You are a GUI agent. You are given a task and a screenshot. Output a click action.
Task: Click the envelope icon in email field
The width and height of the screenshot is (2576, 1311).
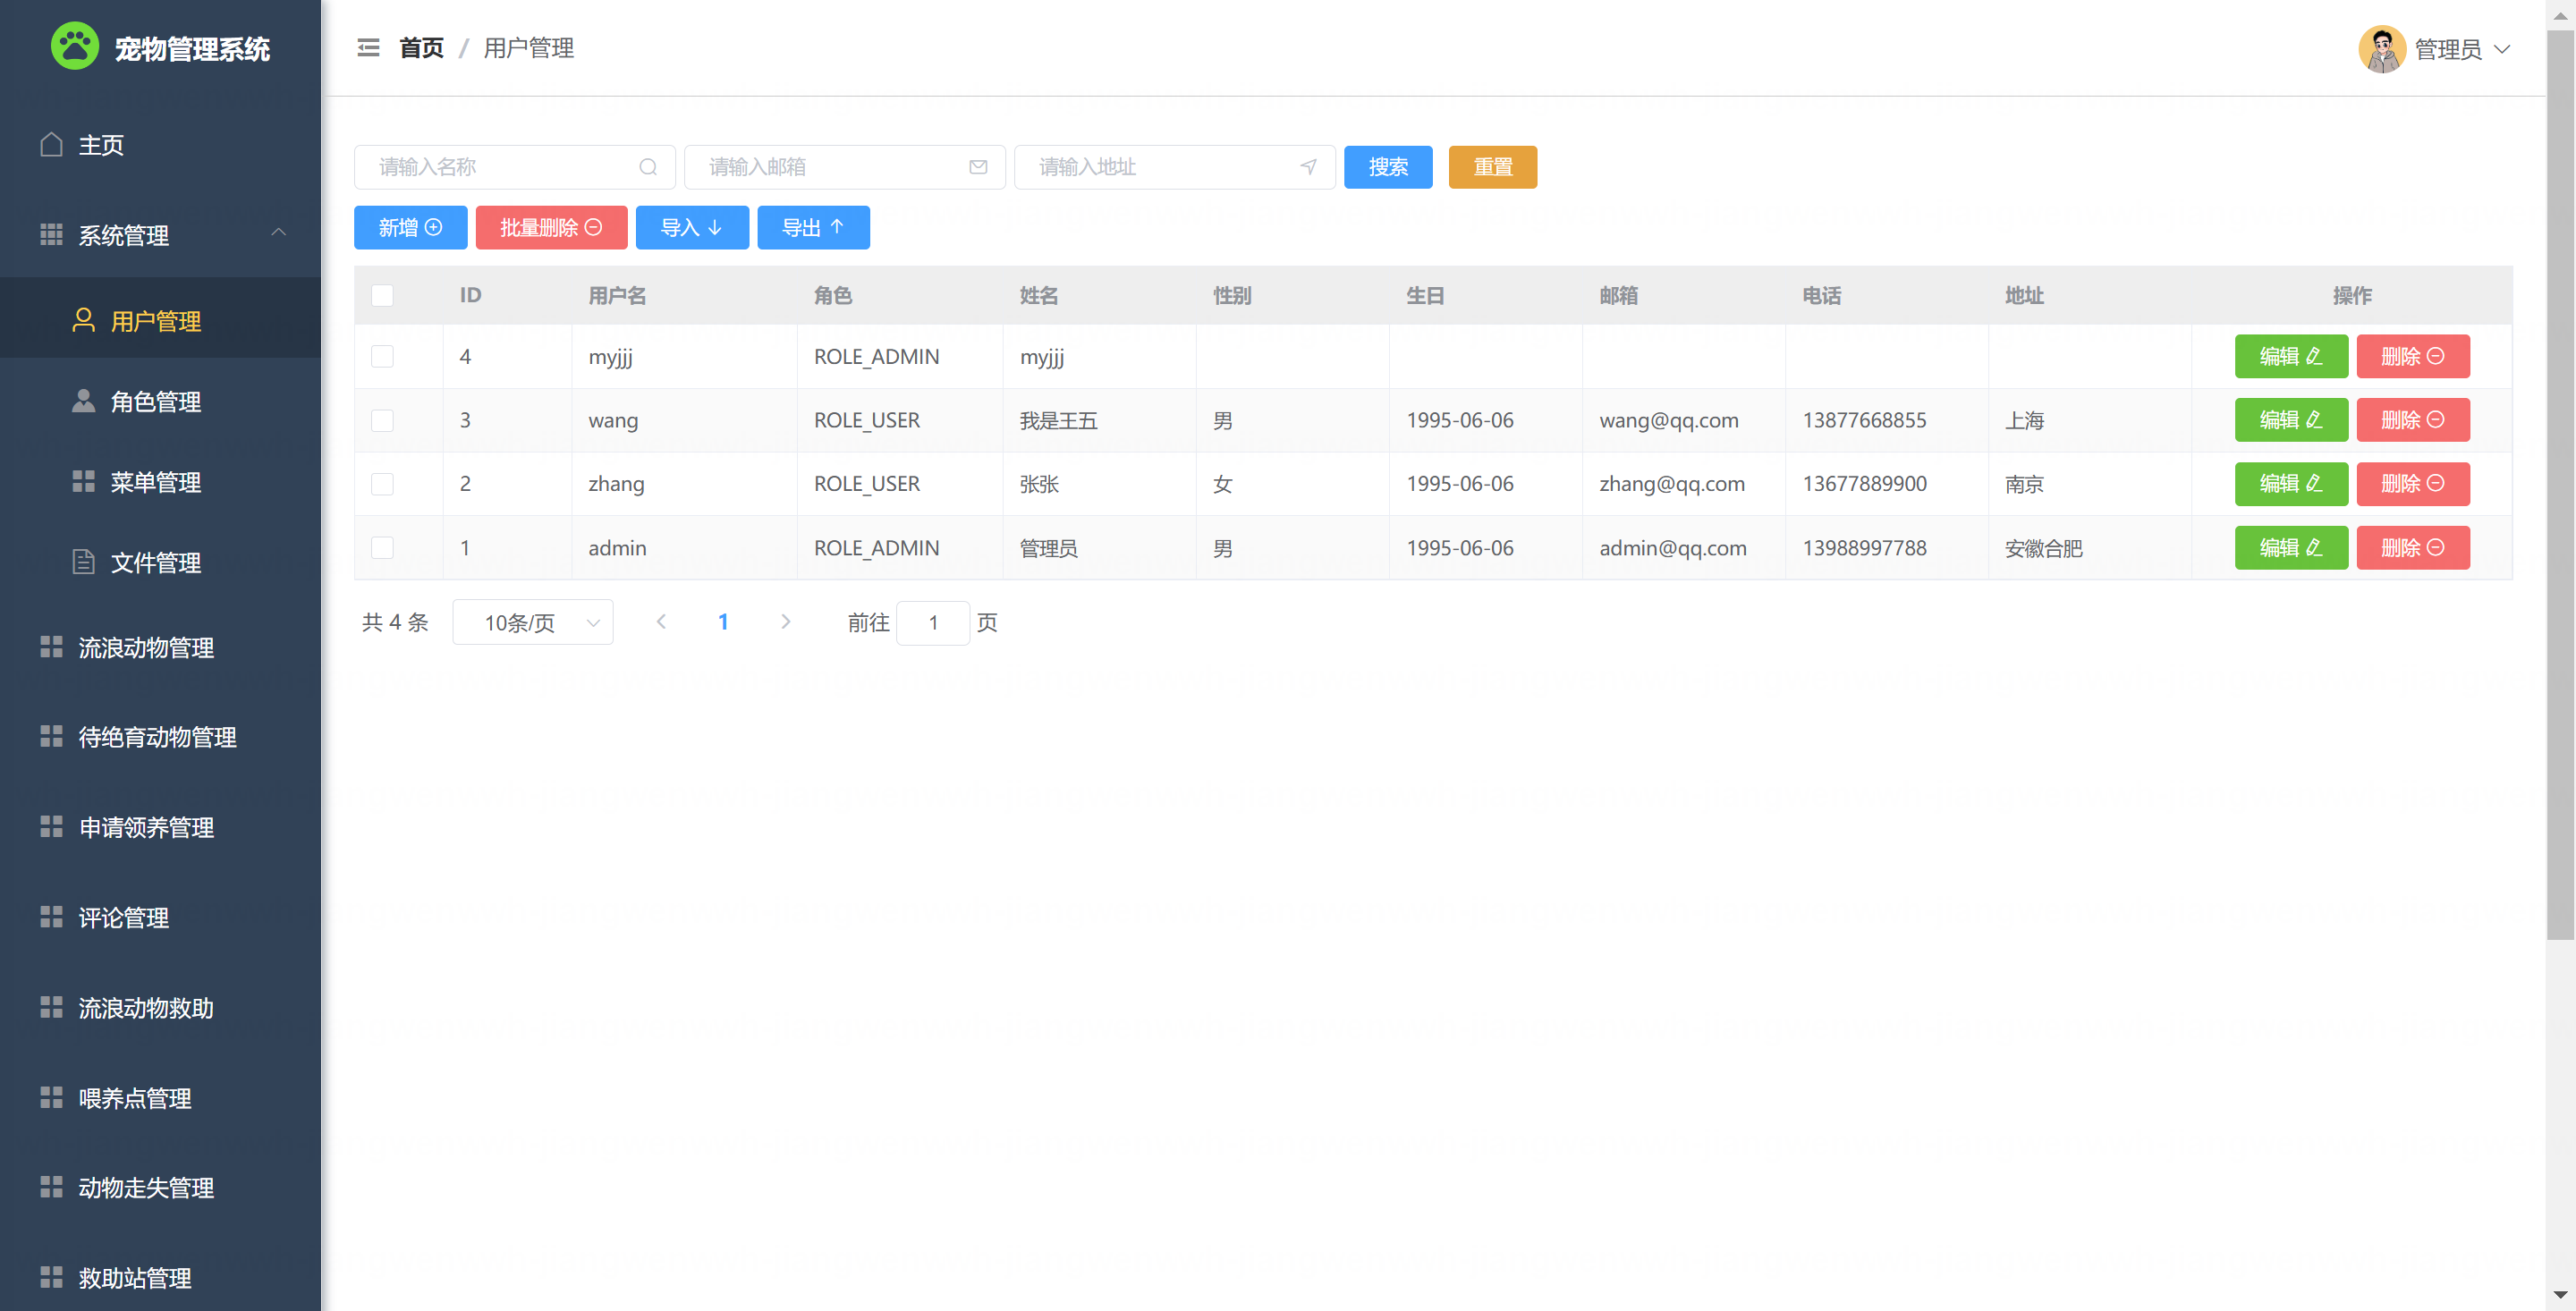pyautogui.click(x=978, y=167)
